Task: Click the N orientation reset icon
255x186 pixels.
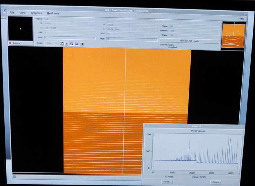Action: click(82, 44)
